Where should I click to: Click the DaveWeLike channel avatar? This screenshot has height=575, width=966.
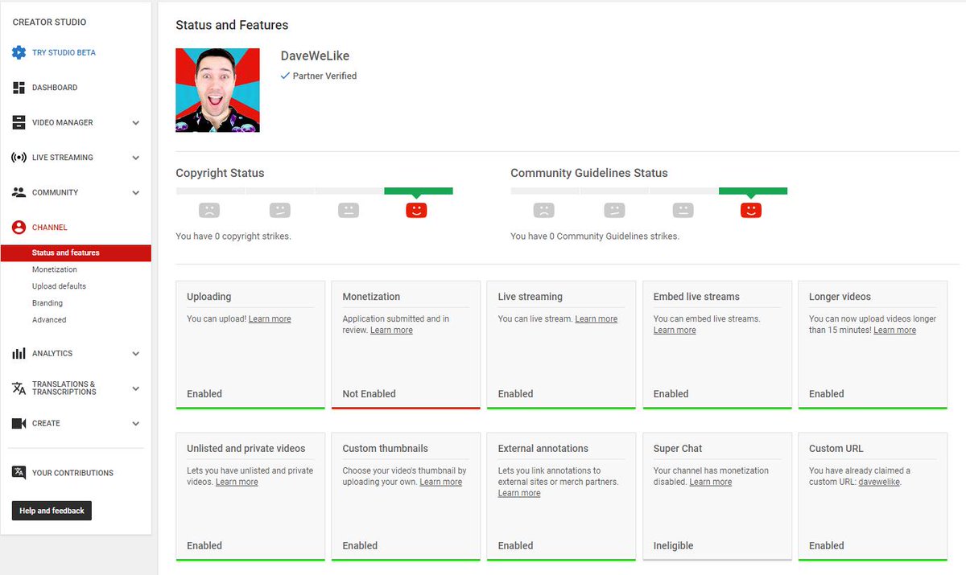(x=217, y=90)
